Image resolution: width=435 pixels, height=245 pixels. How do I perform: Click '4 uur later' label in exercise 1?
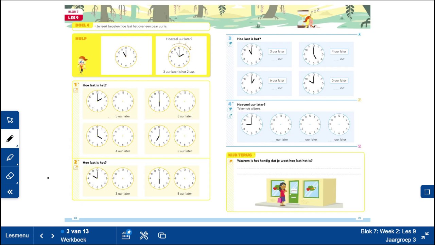[x=123, y=151]
